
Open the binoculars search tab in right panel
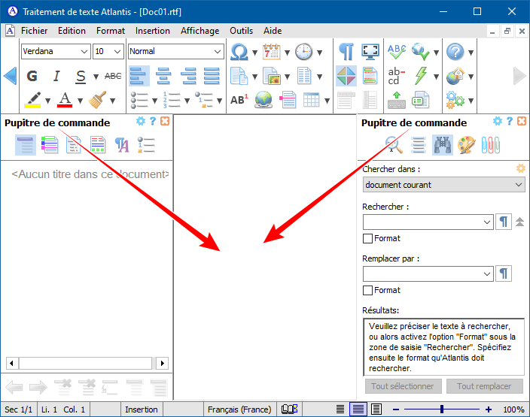click(442, 145)
